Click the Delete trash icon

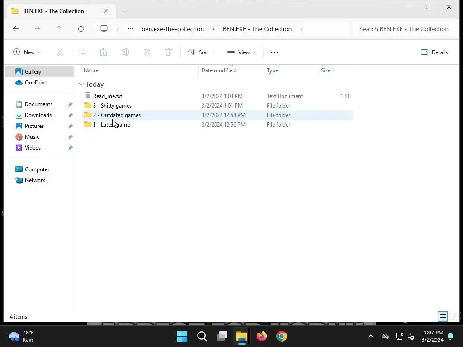click(168, 52)
